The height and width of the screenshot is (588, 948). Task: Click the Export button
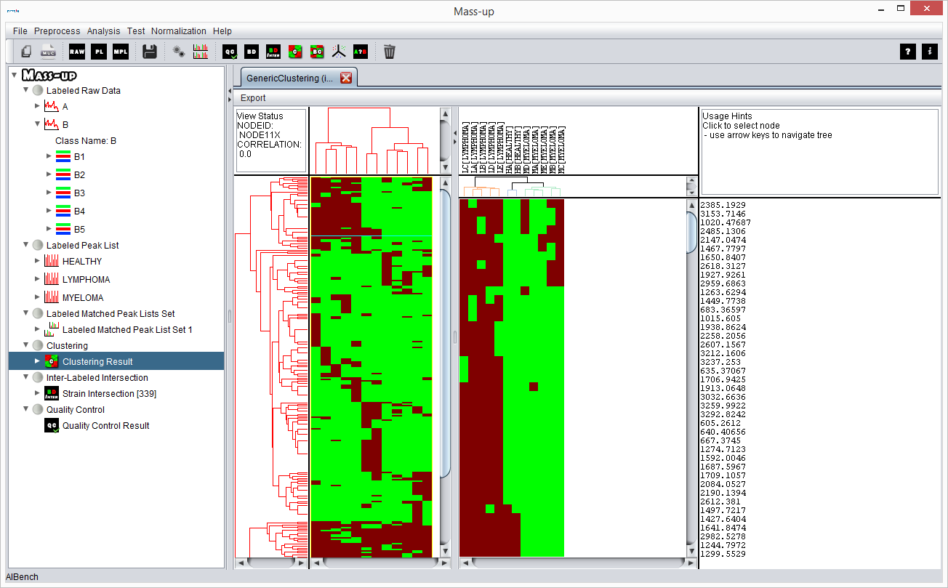click(252, 97)
